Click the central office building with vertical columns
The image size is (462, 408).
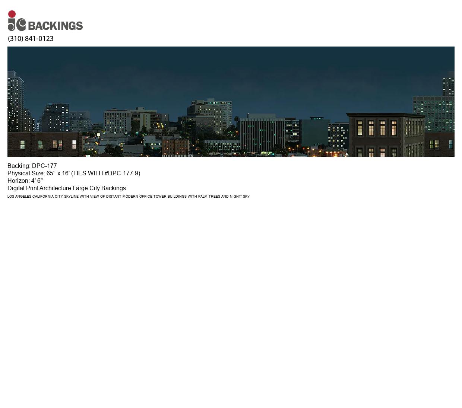(261, 135)
